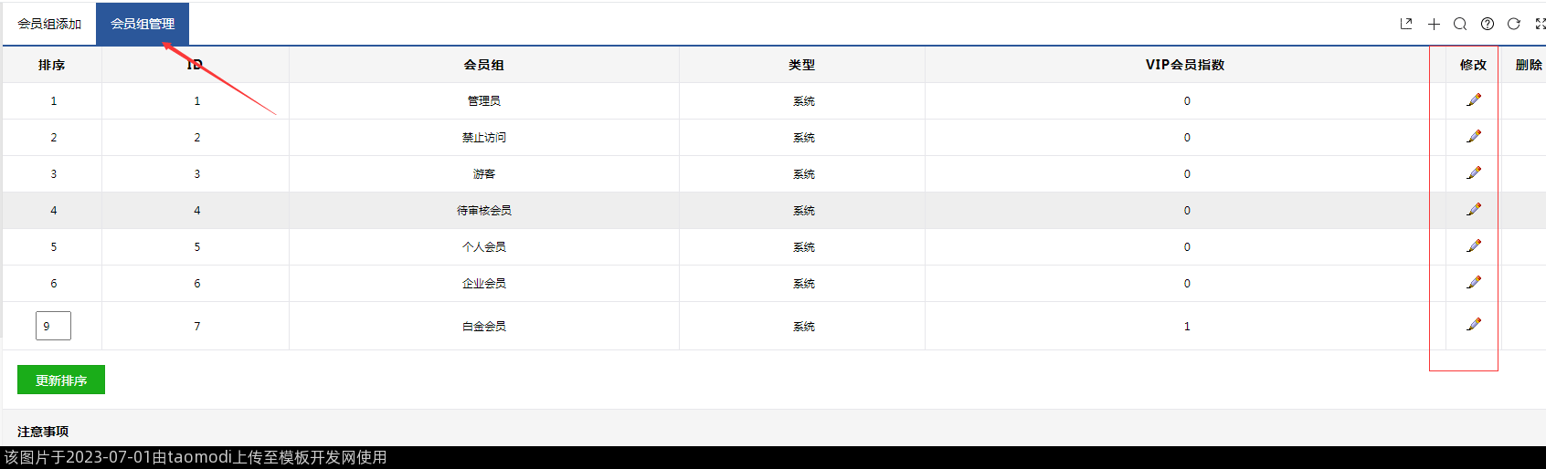Switch to the 会员组添加 tab
This screenshot has height=469, width=1546.
[49, 24]
